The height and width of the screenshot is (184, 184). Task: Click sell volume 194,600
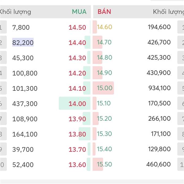coord(159,27)
